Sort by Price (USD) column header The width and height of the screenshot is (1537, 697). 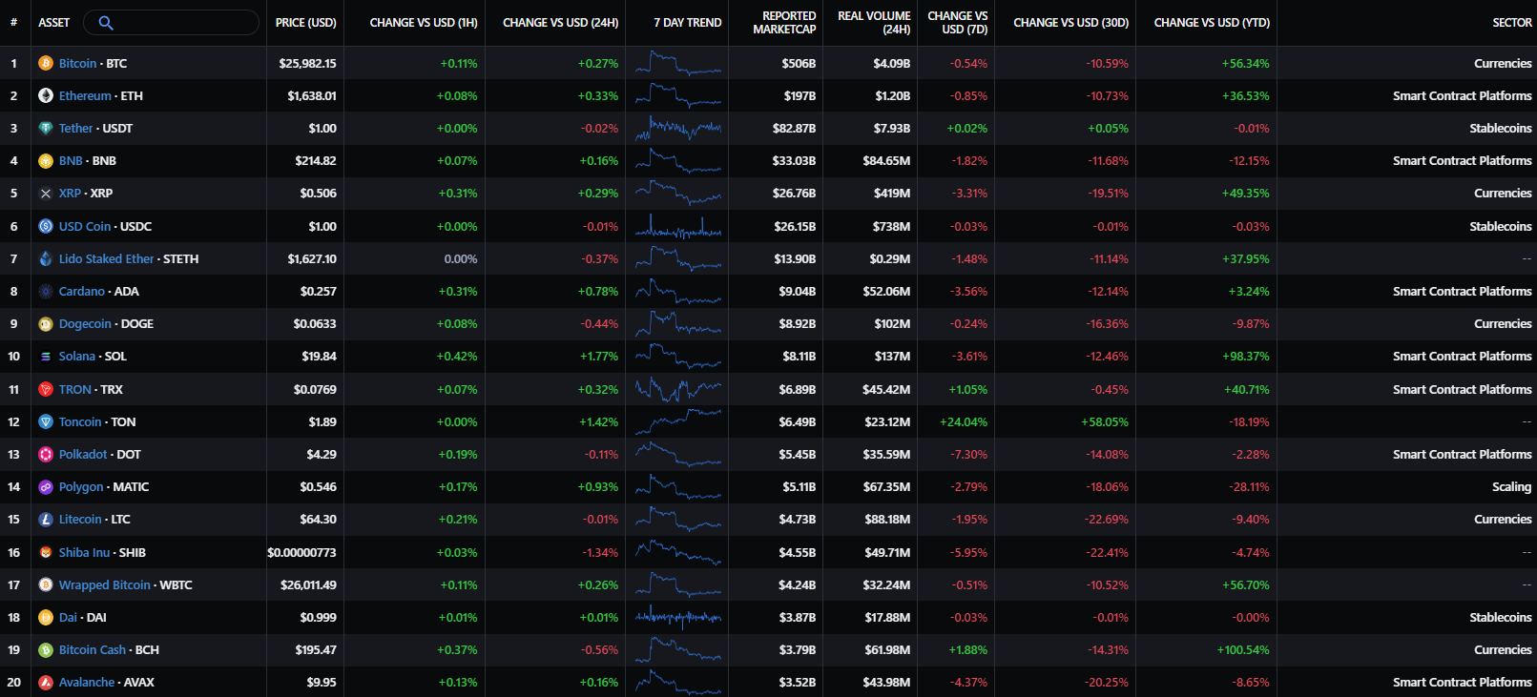(305, 23)
